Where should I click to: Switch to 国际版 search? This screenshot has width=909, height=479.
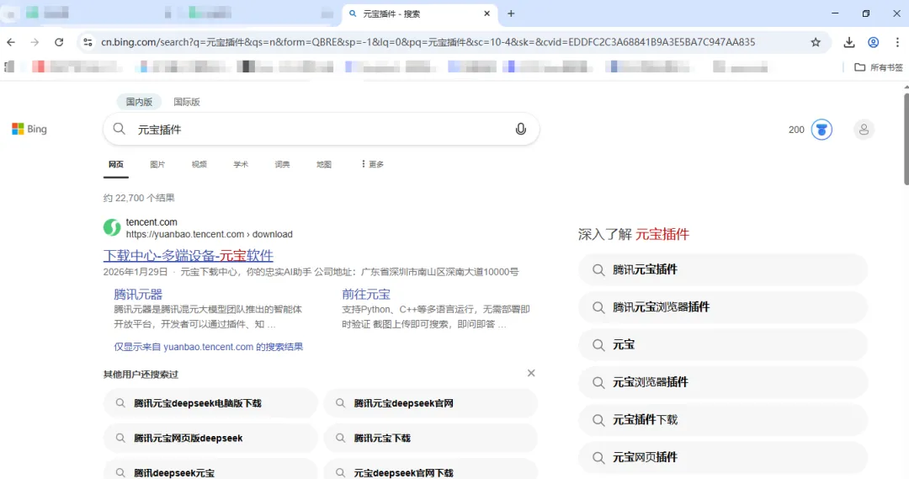coord(187,102)
